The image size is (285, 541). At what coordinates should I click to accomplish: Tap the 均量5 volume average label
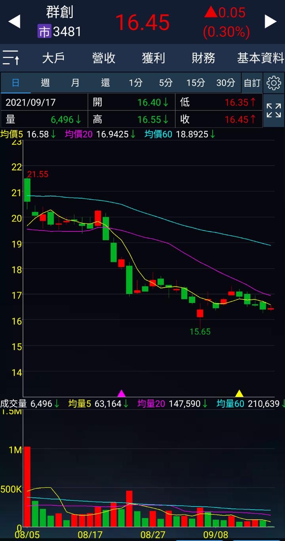pos(80,404)
